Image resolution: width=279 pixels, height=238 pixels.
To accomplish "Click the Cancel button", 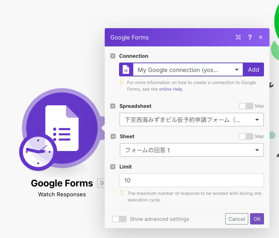I will (x=237, y=219).
